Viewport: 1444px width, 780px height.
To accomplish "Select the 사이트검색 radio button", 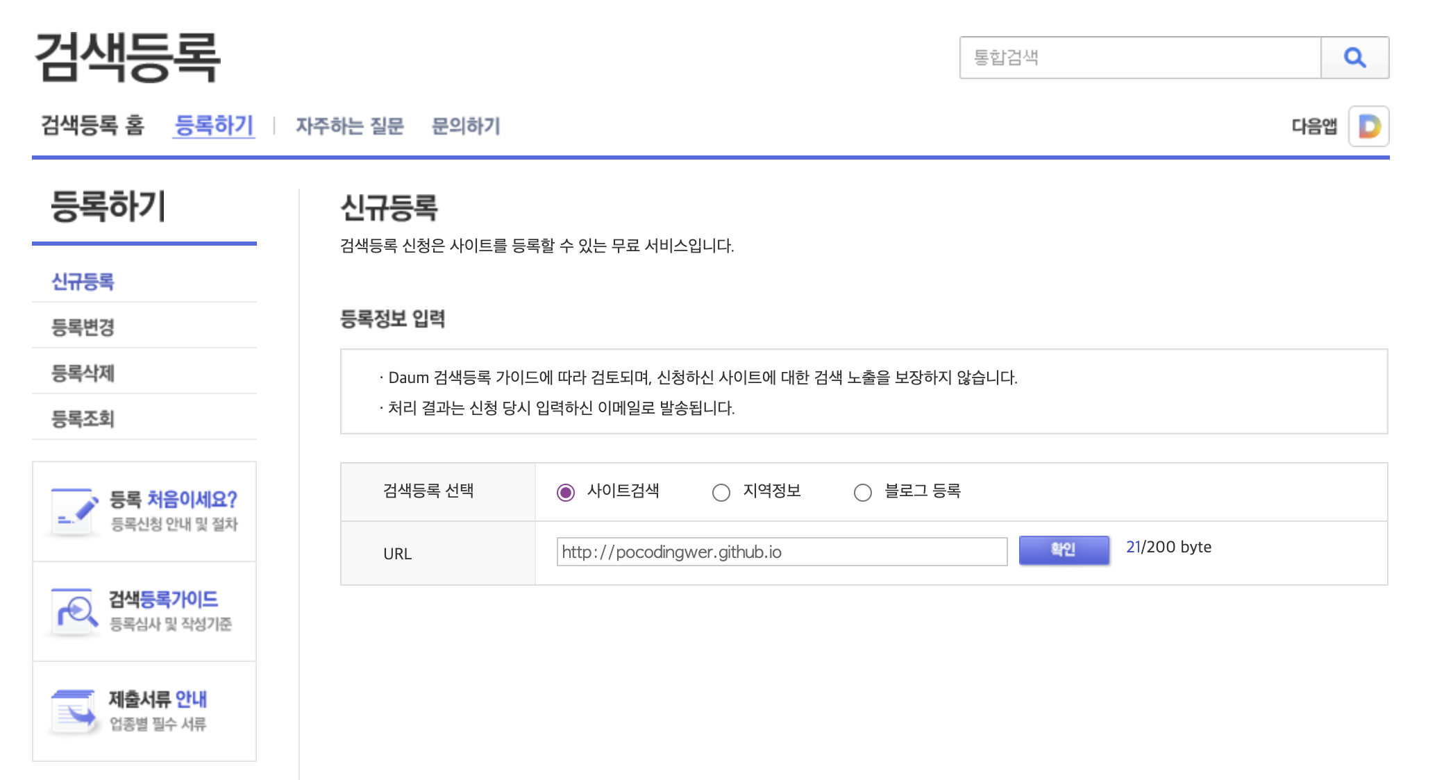I will [566, 492].
